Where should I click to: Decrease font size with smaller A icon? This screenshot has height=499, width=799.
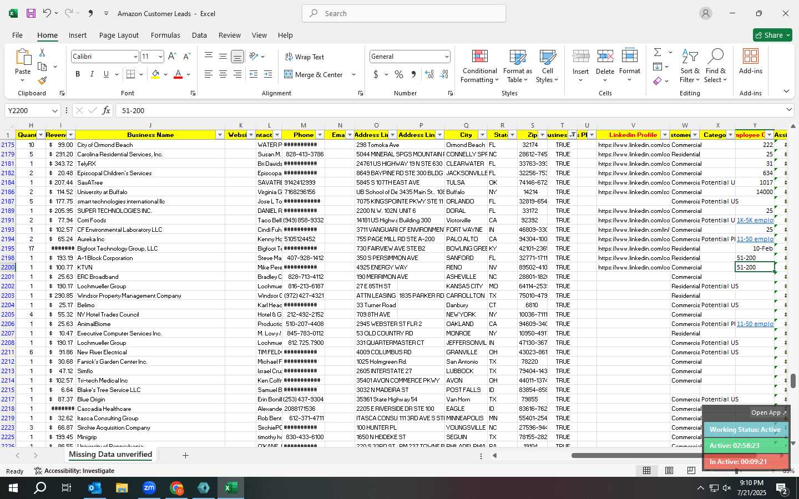(x=186, y=57)
